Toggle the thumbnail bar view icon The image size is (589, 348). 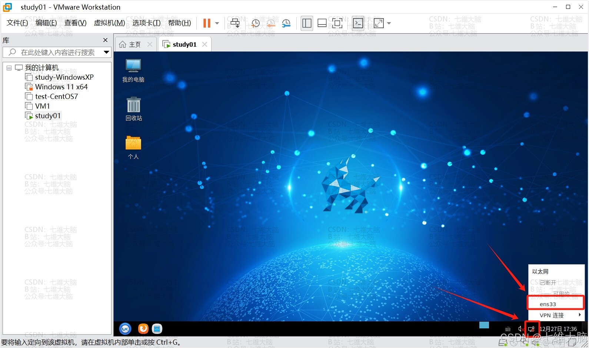click(x=322, y=23)
